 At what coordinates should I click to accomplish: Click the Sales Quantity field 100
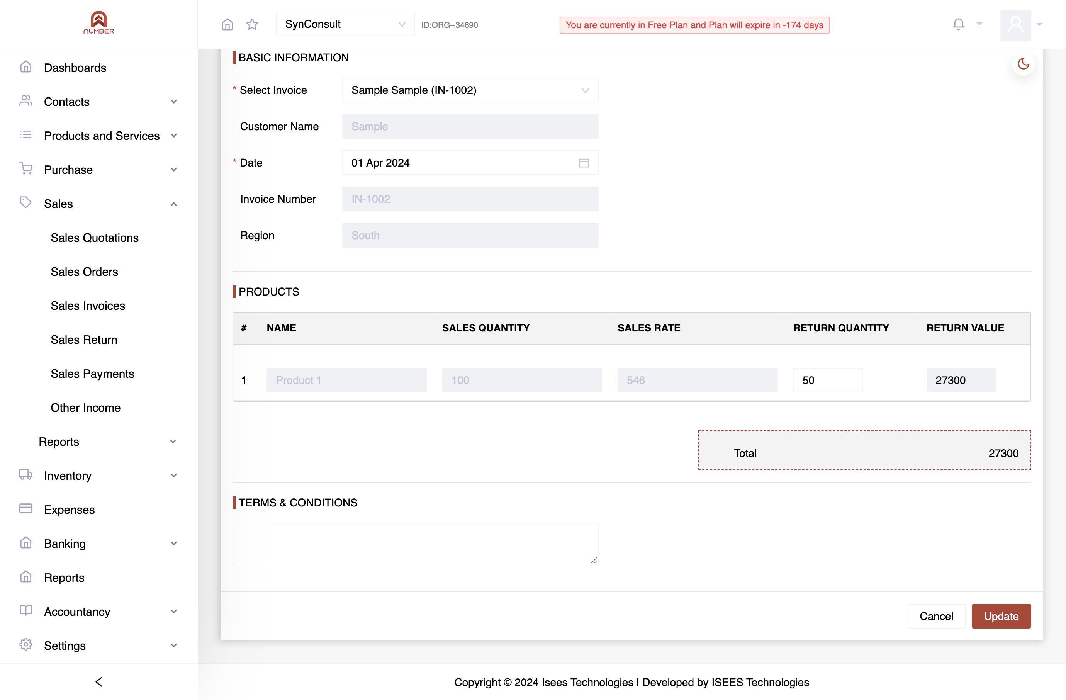tap(522, 380)
